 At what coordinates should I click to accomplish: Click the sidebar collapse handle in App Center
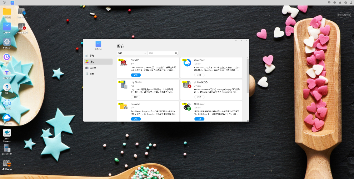pos(114,80)
